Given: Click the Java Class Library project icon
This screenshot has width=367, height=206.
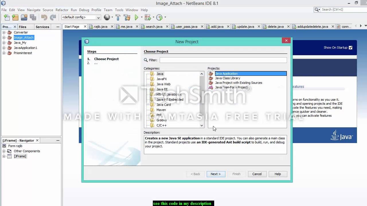Looking at the screenshot, I should click(x=211, y=78).
